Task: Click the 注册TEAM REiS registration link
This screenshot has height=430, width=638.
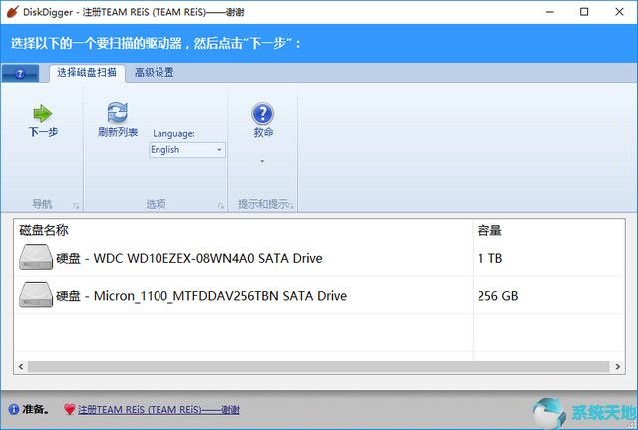Action: 159,410
